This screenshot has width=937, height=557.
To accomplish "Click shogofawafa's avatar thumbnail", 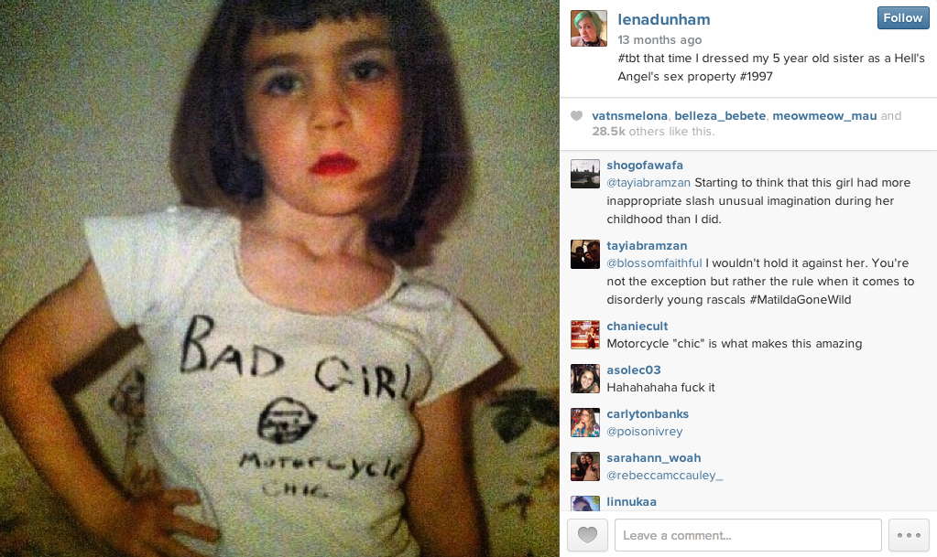I will click(585, 174).
